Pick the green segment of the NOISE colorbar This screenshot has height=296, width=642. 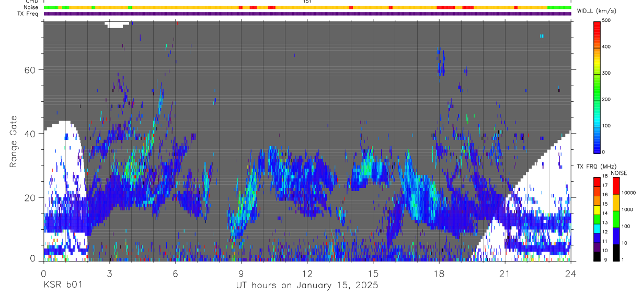pyautogui.click(x=615, y=219)
